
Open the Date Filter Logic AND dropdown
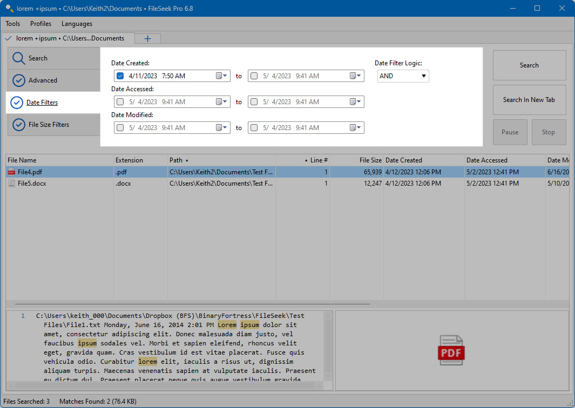[403, 76]
